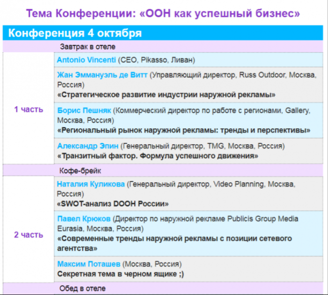Viewport: 328px width, 295px height.
Task: Open the Antonio Vincenti speaker link
Action: tap(86, 60)
